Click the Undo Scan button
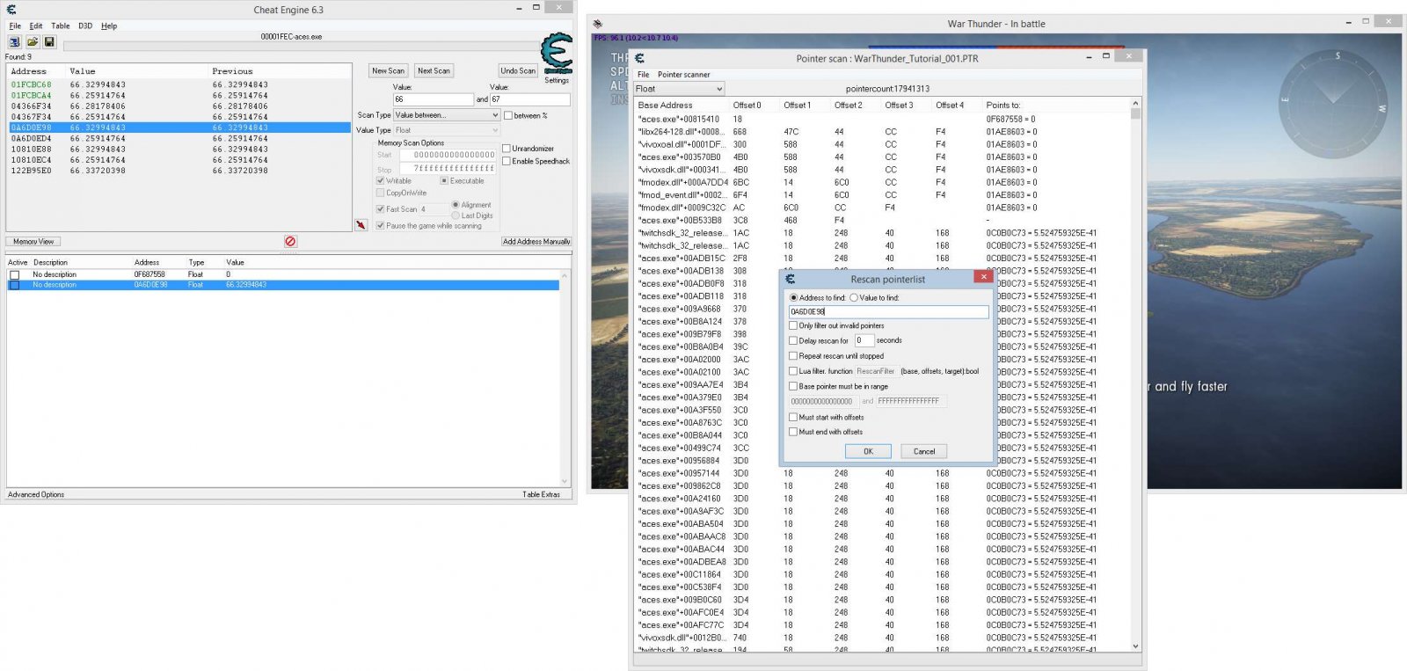This screenshot has height=671, width=1407. pos(518,70)
